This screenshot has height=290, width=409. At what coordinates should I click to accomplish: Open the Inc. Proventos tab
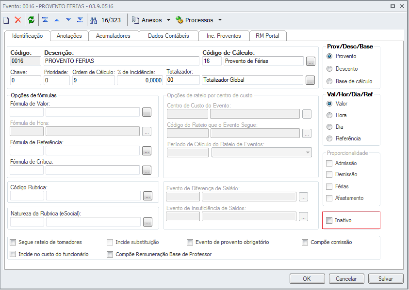[224, 36]
